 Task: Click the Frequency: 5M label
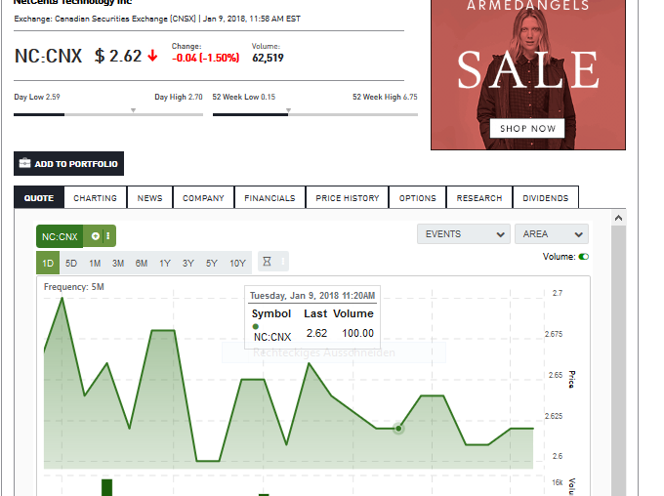[73, 287]
